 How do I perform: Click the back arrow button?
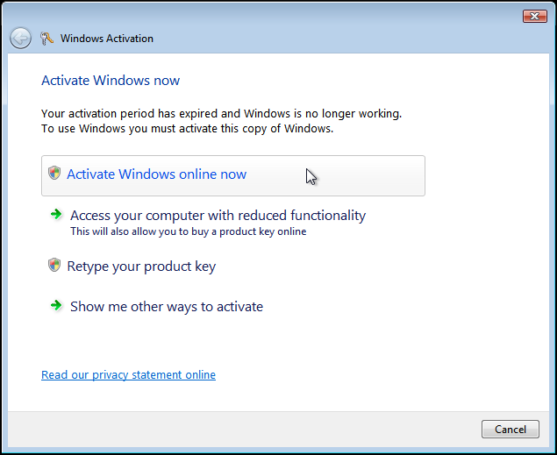point(20,39)
